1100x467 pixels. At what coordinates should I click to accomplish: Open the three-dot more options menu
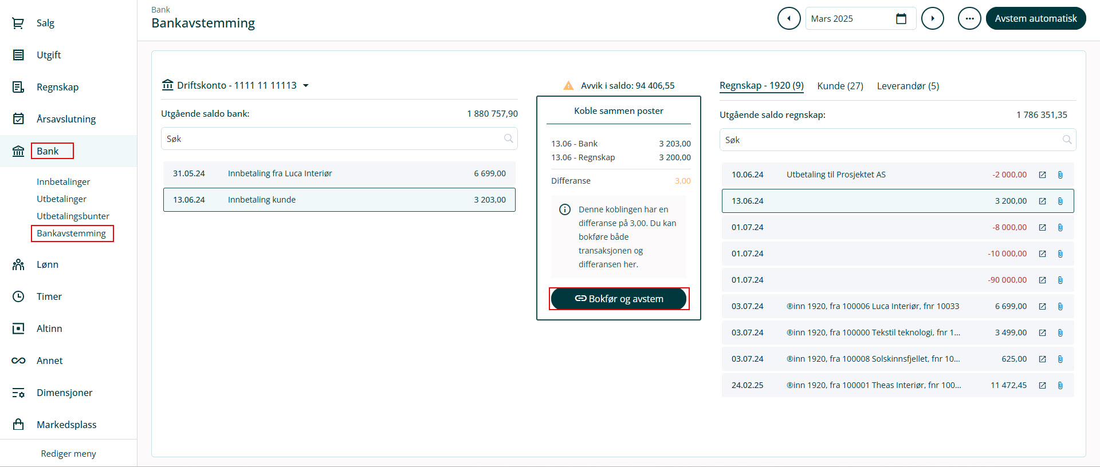[969, 18]
